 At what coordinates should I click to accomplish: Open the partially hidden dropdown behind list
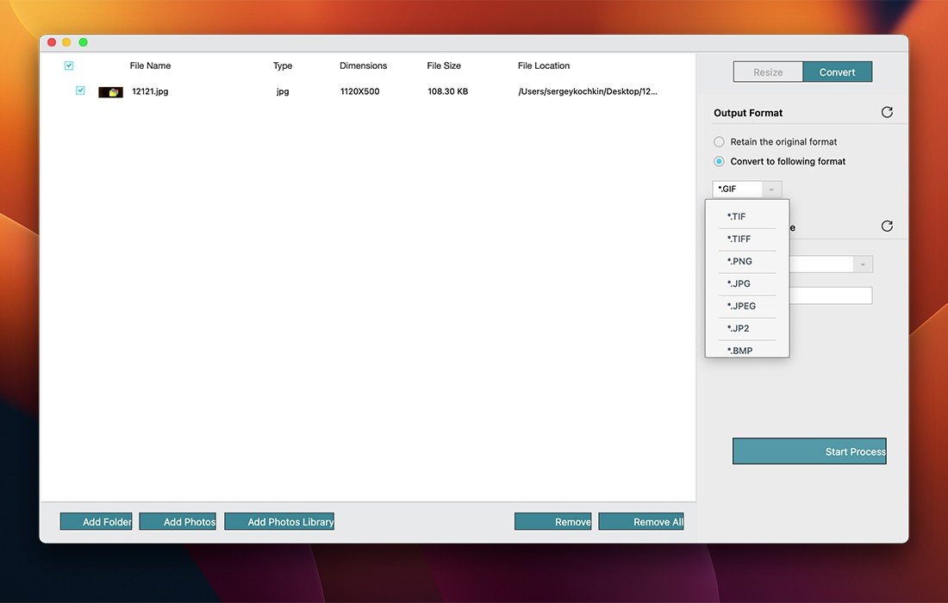(862, 264)
